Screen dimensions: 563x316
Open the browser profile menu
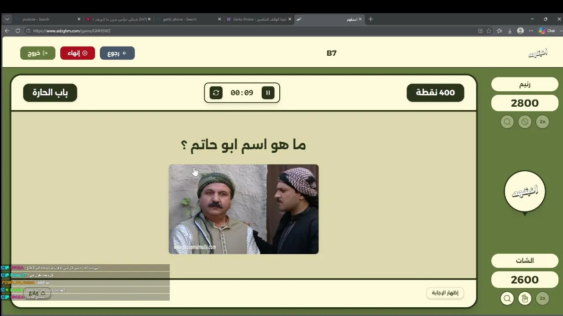point(521,31)
